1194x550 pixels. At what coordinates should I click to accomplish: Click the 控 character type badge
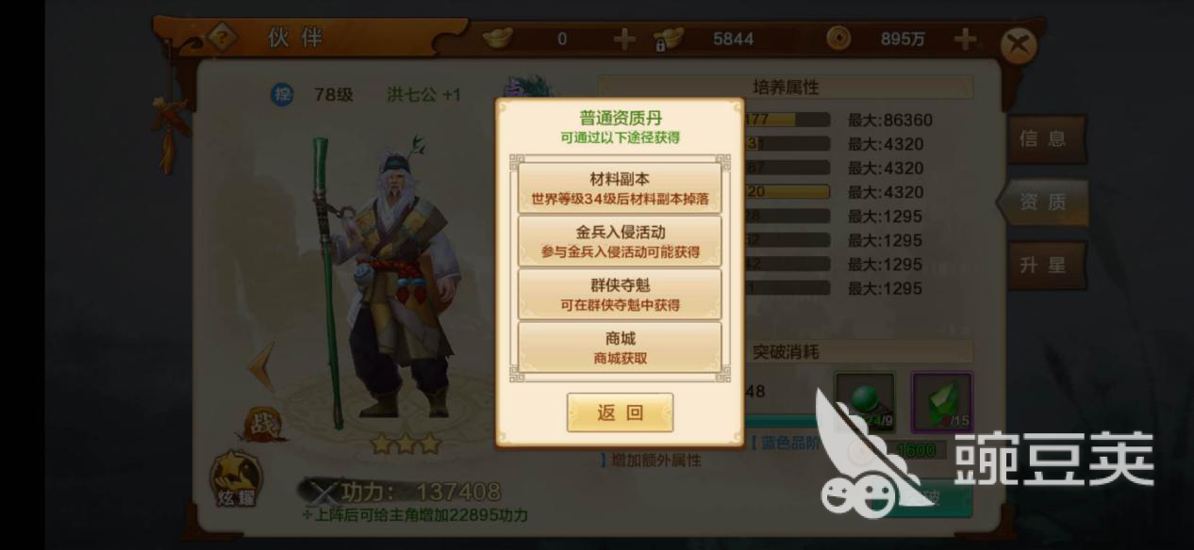tap(282, 94)
